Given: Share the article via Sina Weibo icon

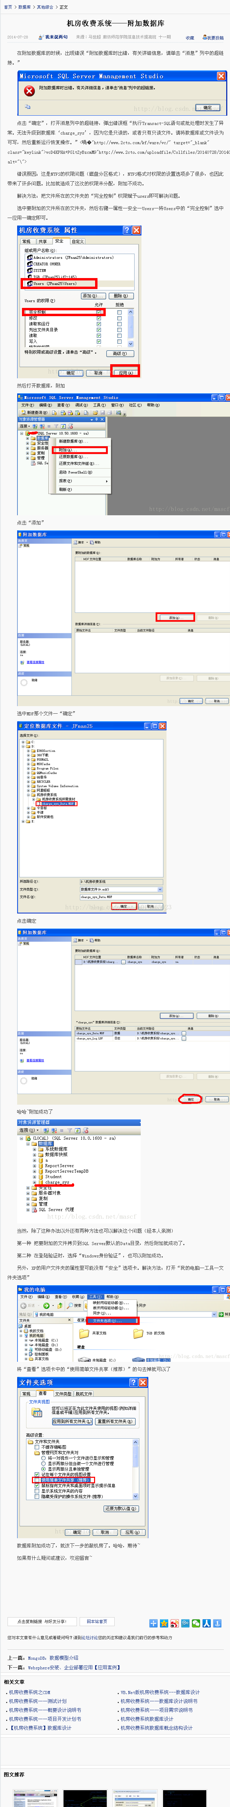Looking at the screenshot, I should click(x=175, y=1623).
